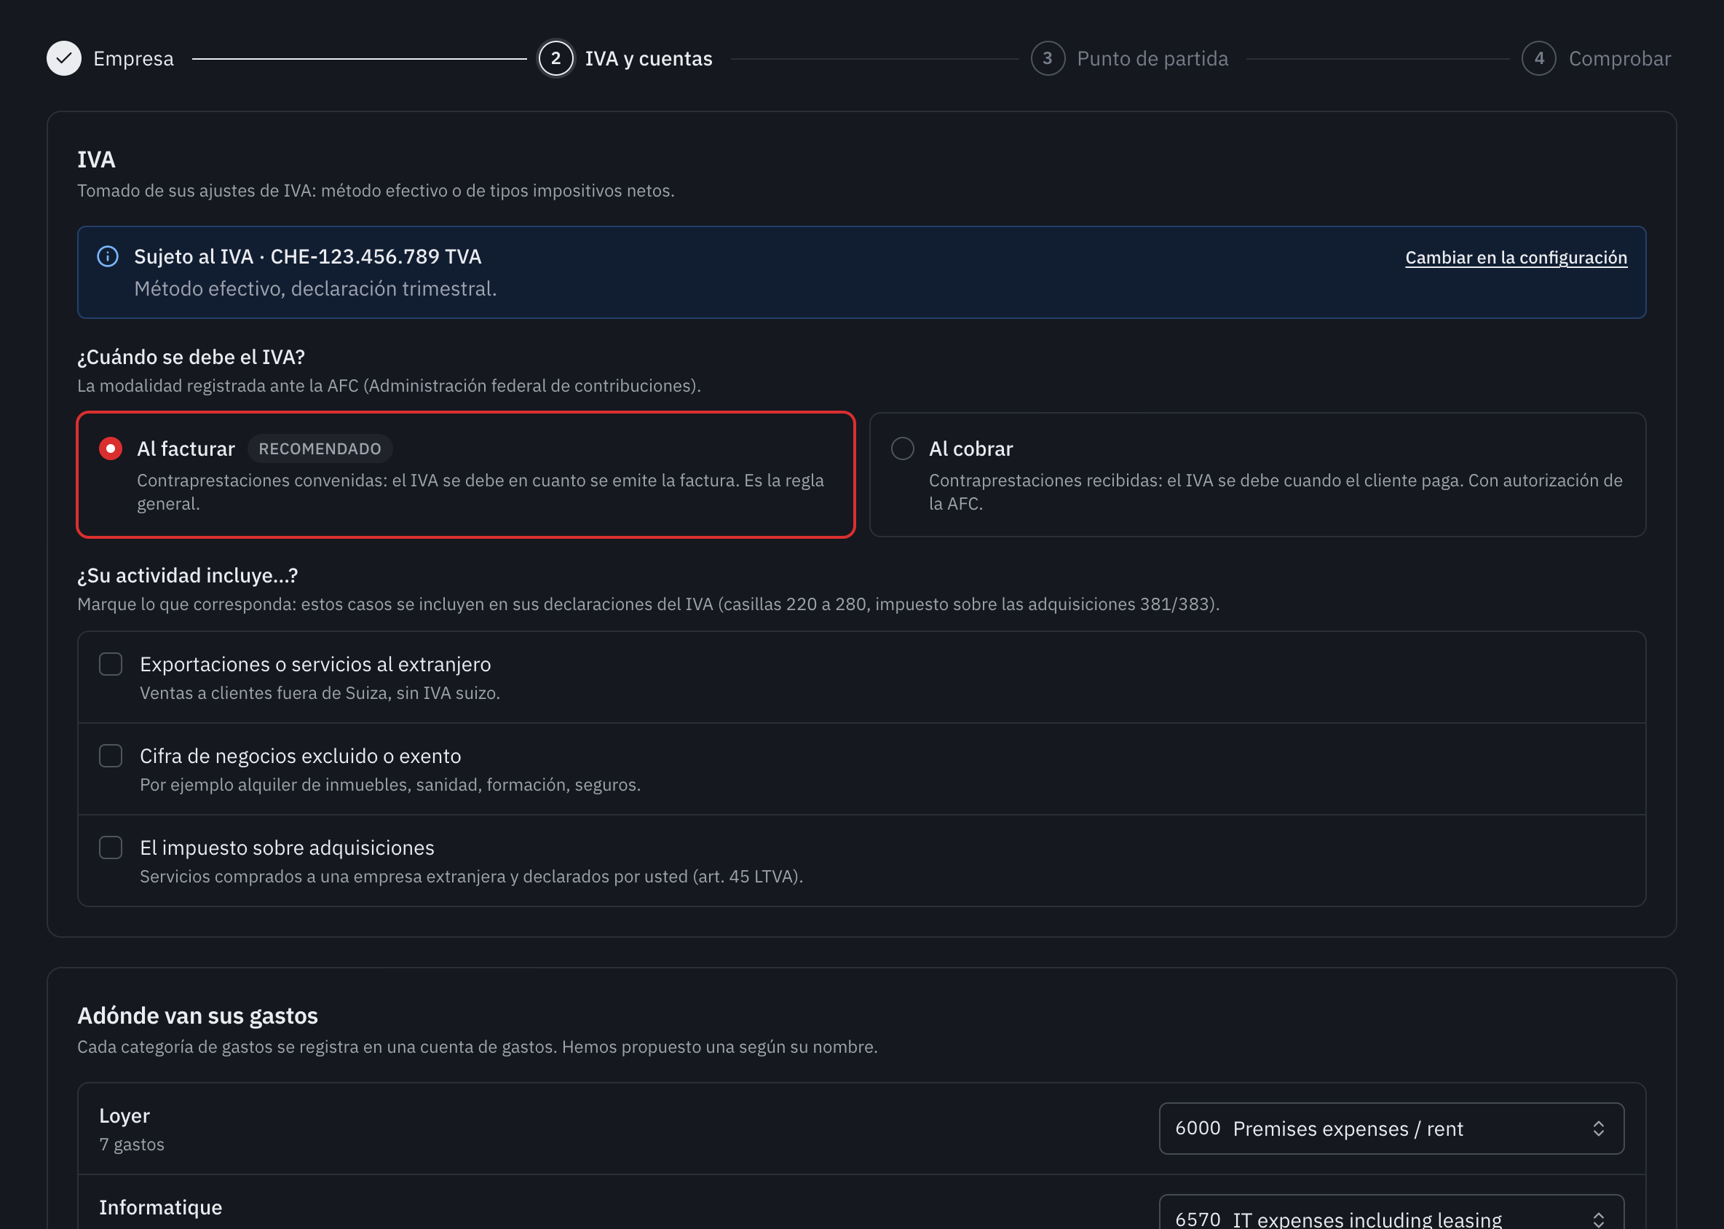This screenshot has height=1229, width=1724.
Task: Click the Al cobrar option card description
Action: pyautogui.click(x=1276, y=492)
